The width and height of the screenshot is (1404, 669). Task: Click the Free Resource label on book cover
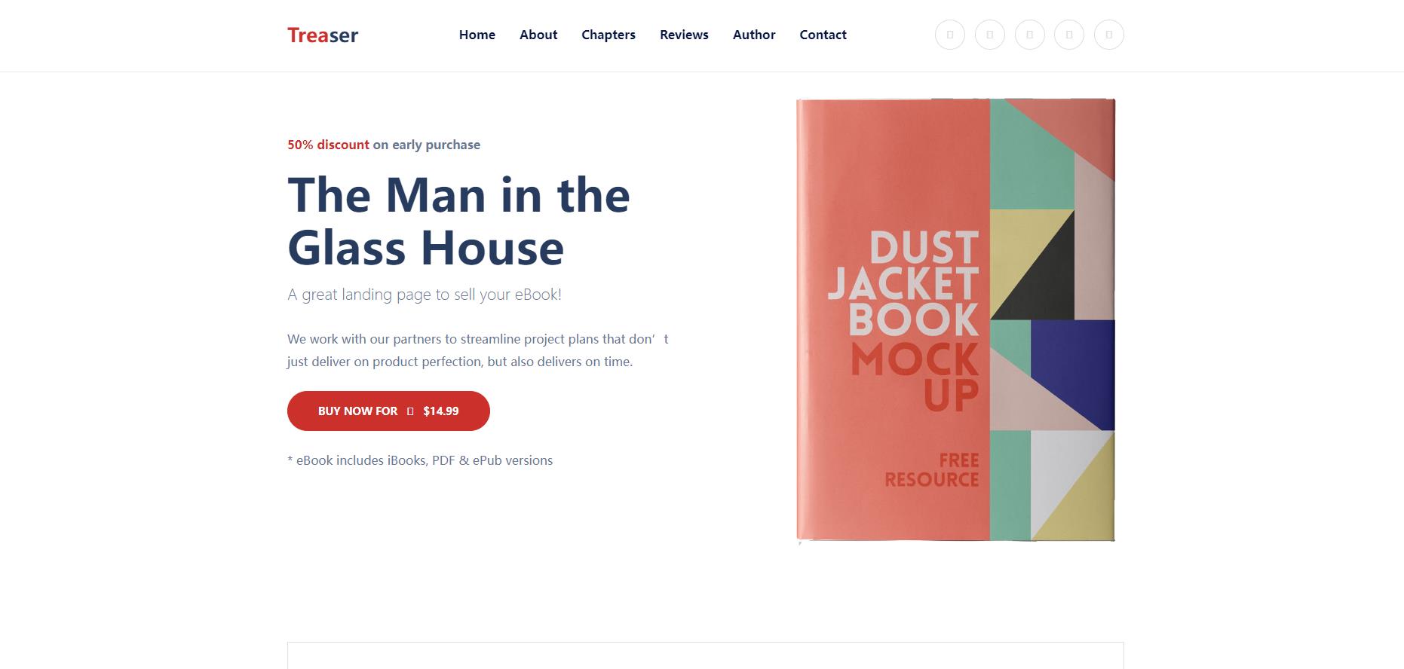[x=932, y=469]
